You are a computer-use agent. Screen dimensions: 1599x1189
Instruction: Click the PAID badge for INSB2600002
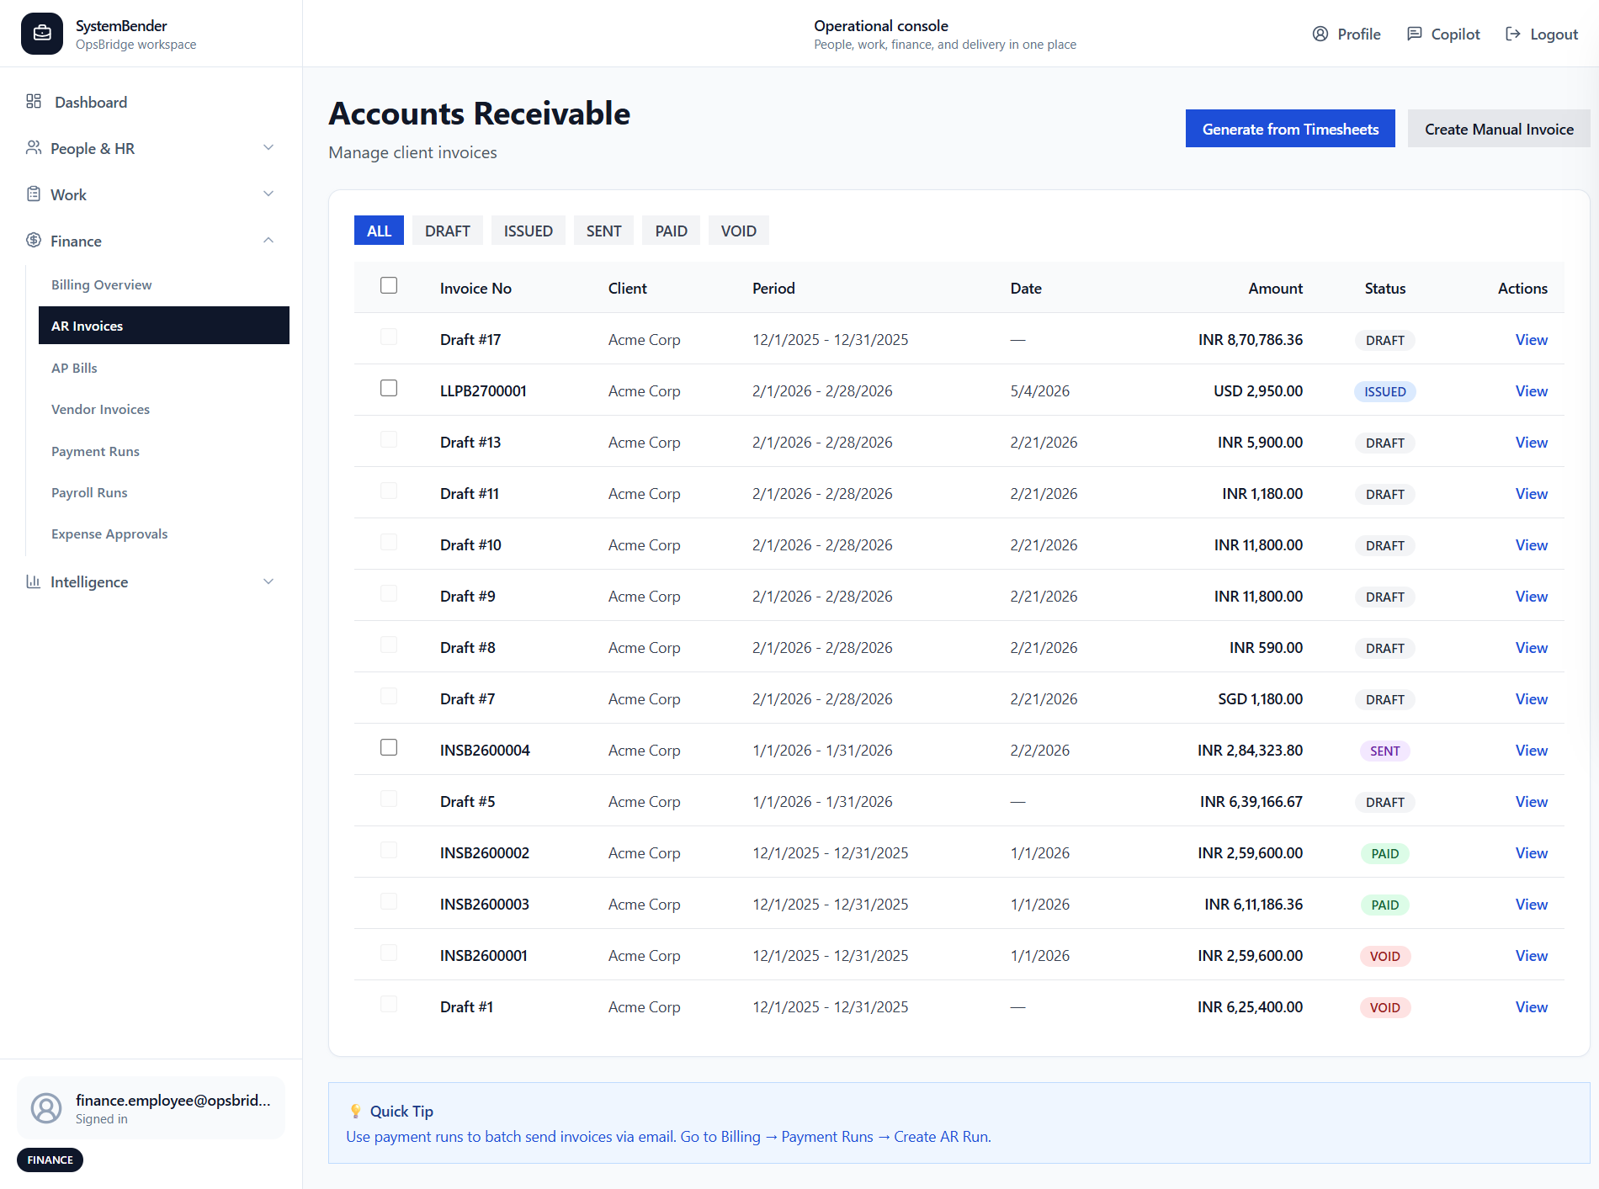(1384, 853)
